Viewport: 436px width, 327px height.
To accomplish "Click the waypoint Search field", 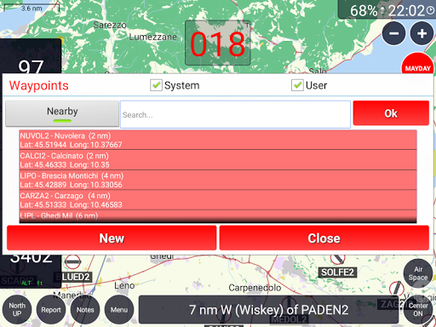I will 235,114.
